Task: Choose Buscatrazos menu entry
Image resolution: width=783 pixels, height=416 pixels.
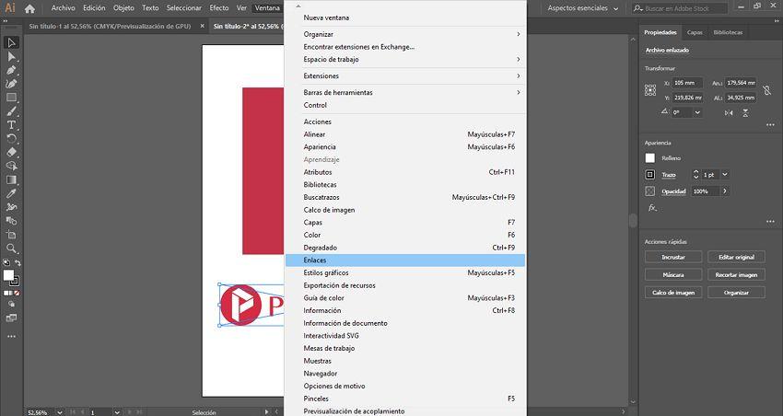Action: pos(405,197)
